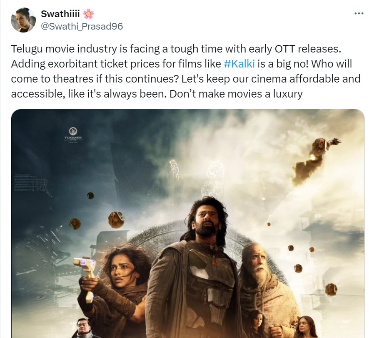Click the Vyjayanthi logo on the poster
The image size is (369, 338).
pos(73,135)
